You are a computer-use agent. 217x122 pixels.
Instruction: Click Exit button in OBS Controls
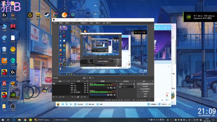click(145, 96)
